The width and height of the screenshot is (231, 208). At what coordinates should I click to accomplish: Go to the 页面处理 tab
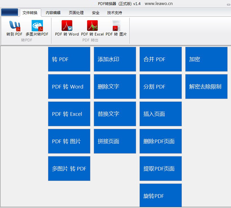click(76, 13)
